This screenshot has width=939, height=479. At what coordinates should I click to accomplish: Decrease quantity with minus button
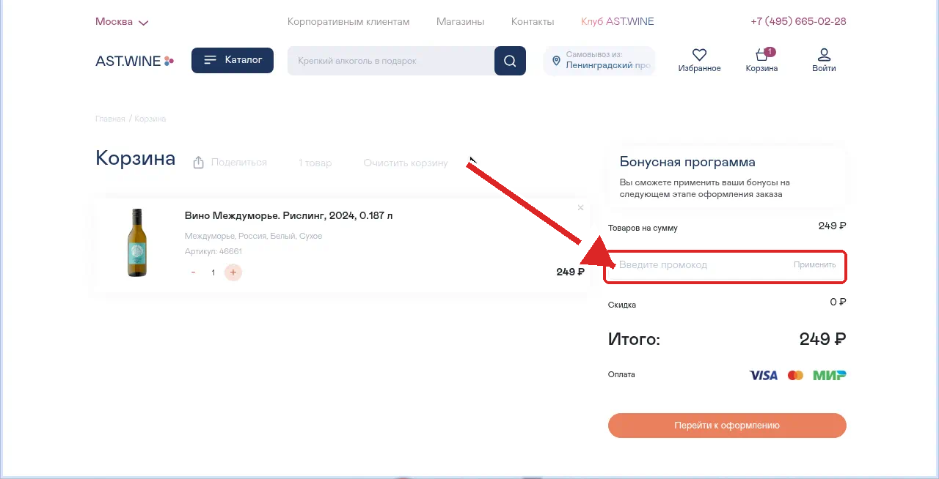(194, 272)
